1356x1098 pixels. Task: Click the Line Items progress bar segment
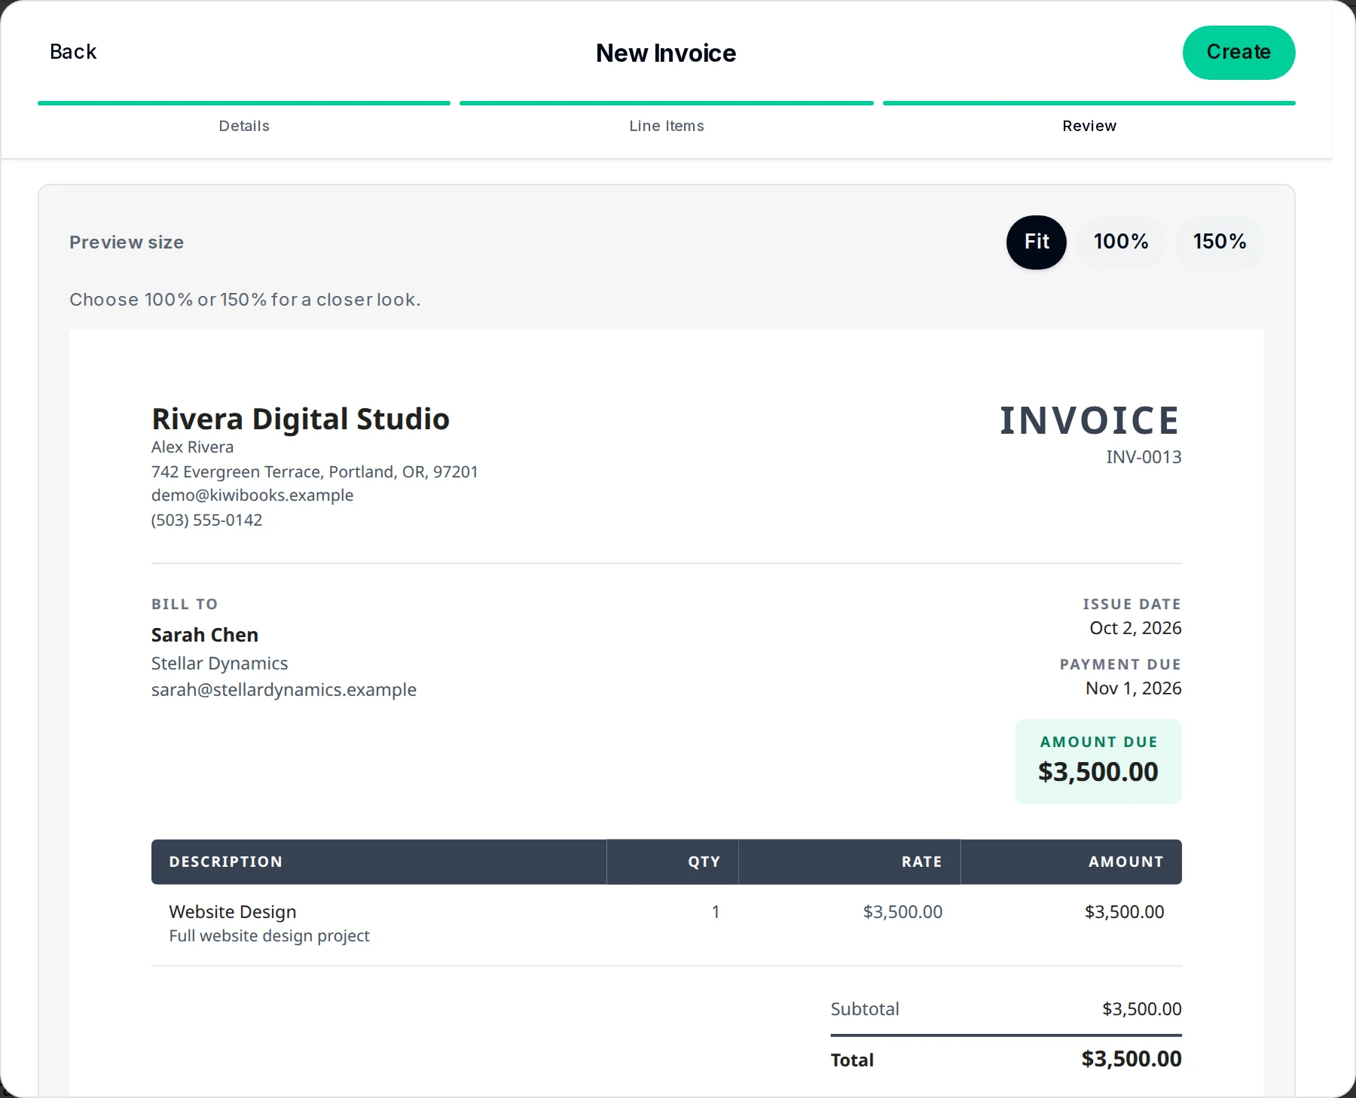[667, 103]
